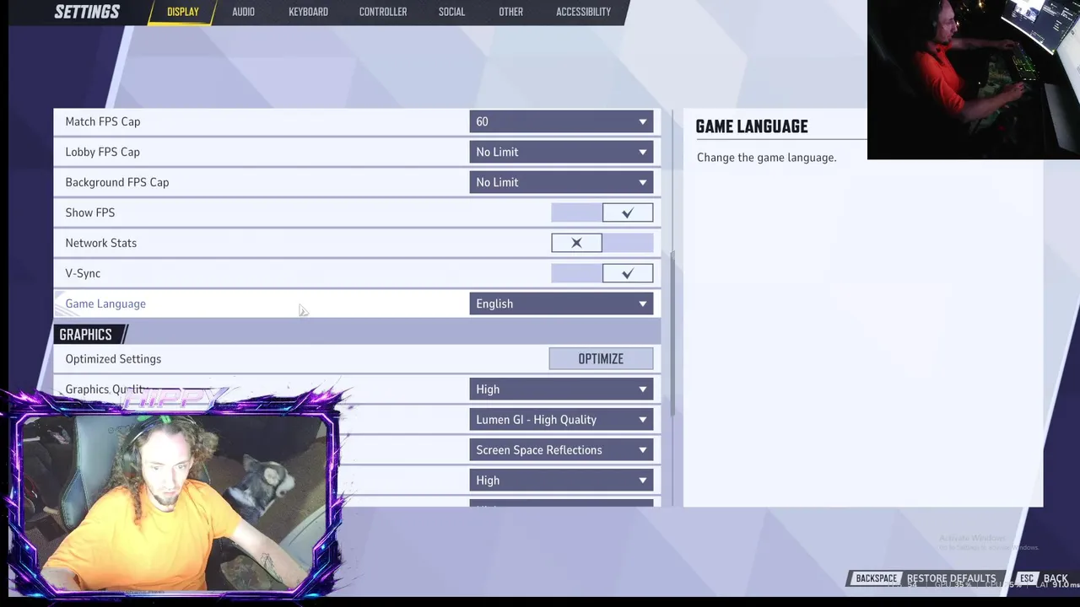Select the Display settings tab
The image size is (1080, 607).
coord(182,12)
